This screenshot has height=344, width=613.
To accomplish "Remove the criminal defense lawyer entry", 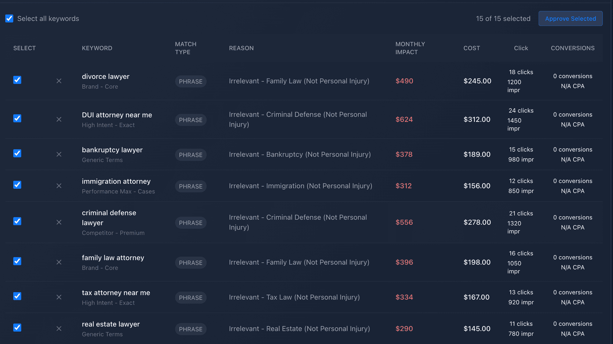I will pos(59,222).
